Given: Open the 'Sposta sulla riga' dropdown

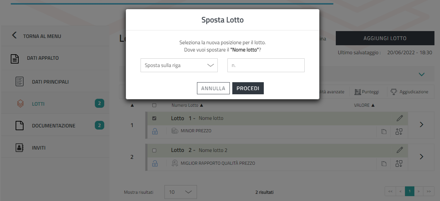Looking at the screenshot, I should (179, 65).
